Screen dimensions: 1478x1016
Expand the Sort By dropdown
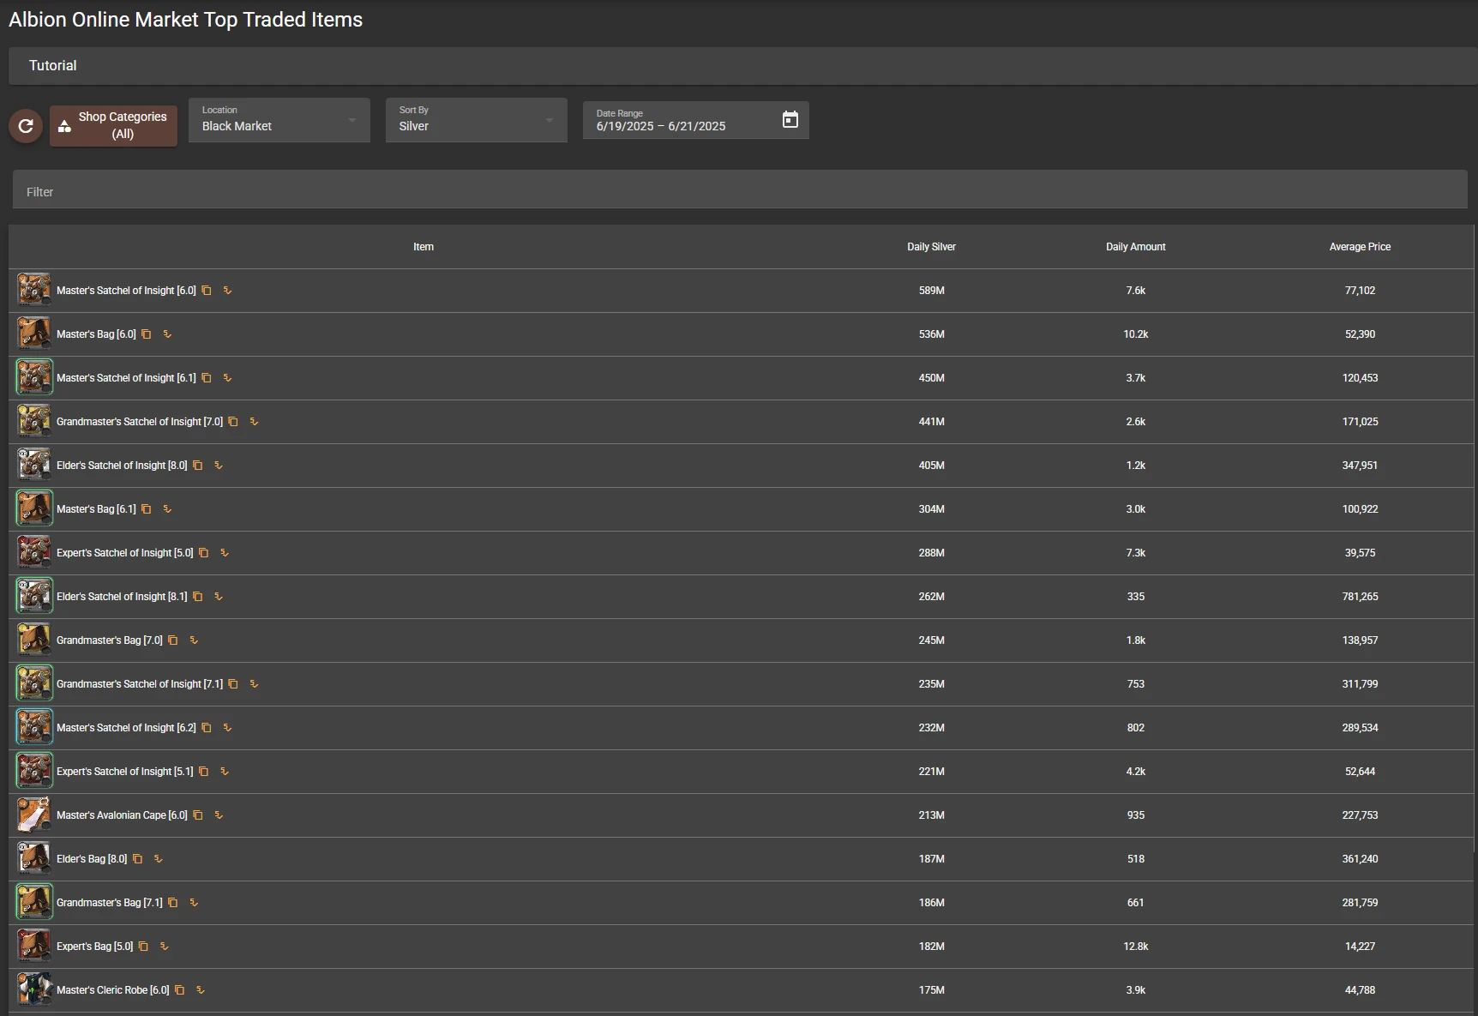click(476, 120)
